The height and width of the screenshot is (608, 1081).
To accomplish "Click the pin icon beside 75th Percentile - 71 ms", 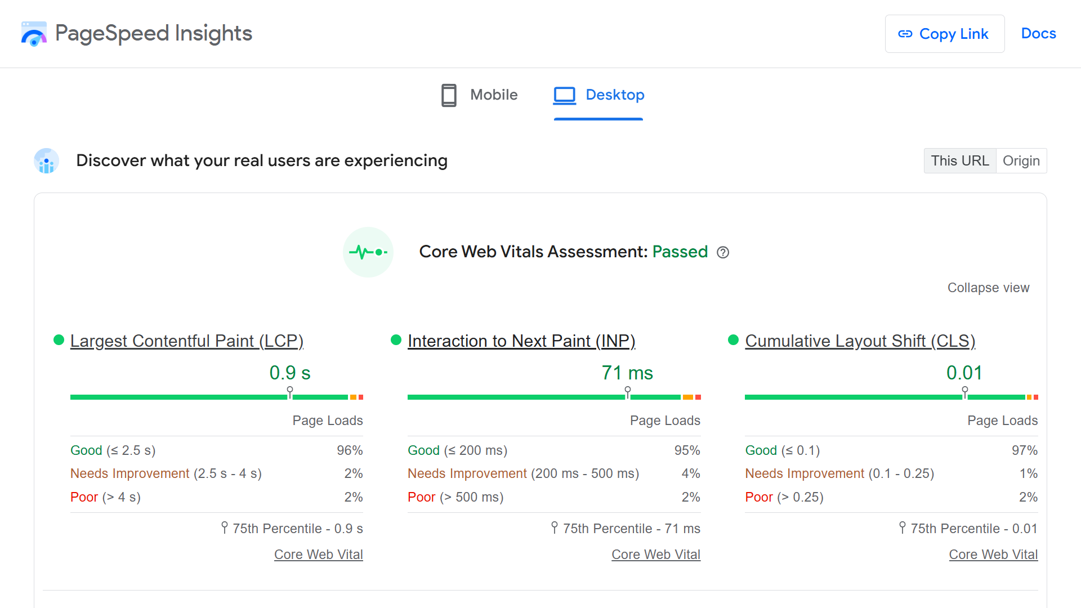I will (554, 527).
